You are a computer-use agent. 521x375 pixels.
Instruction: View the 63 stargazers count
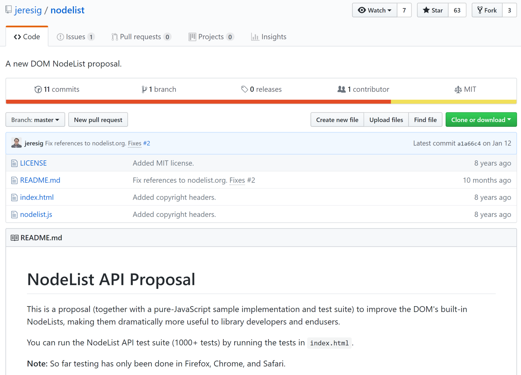tap(457, 10)
